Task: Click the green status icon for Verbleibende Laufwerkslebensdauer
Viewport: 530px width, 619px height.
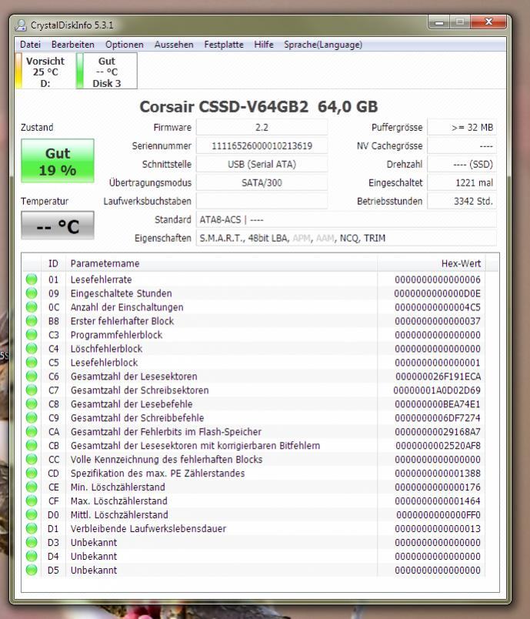Action: 32,528
